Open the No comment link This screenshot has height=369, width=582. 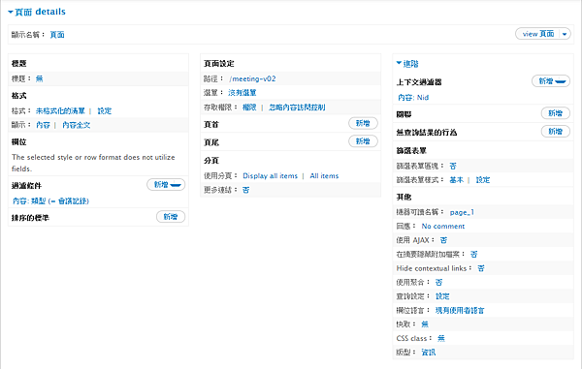[443, 226]
